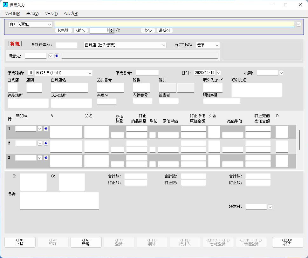Click the 担当者 input field
This screenshot has height=258, width=308.
click(169, 101)
